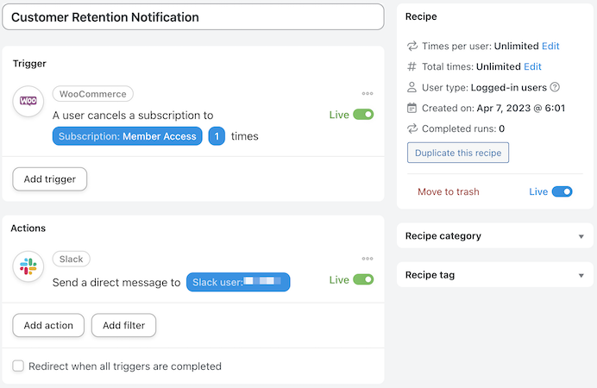Image resolution: width=597 pixels, height=388 pixels.
Task: Toggle the WooCommerce trigger Live switch
Action: pos(363,115)
